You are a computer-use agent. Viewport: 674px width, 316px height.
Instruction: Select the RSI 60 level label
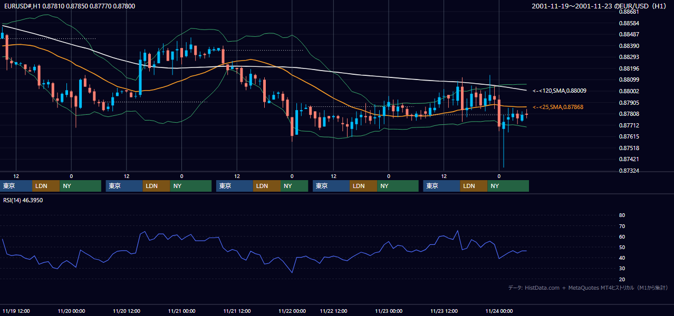pos(622,236)
